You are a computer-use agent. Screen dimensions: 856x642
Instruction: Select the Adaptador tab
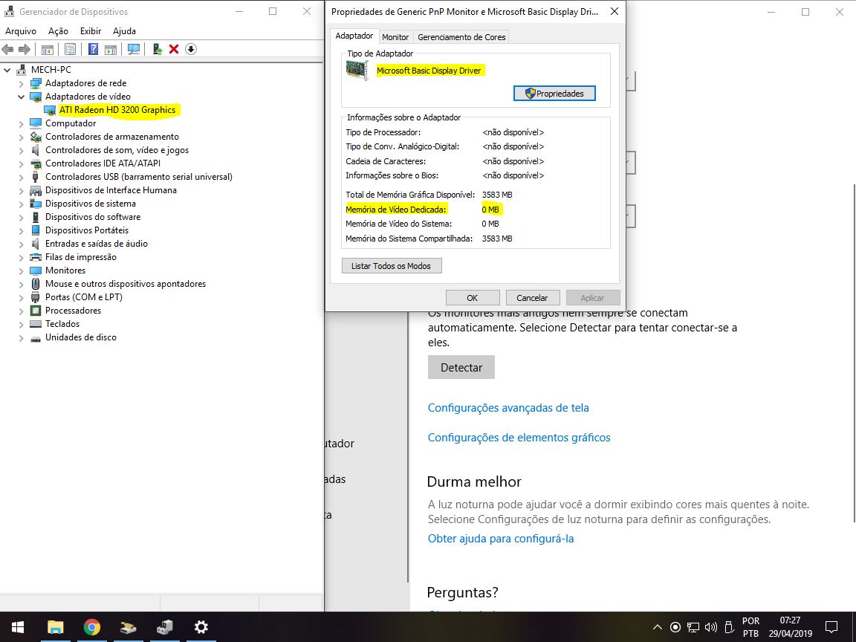(354, 36)
